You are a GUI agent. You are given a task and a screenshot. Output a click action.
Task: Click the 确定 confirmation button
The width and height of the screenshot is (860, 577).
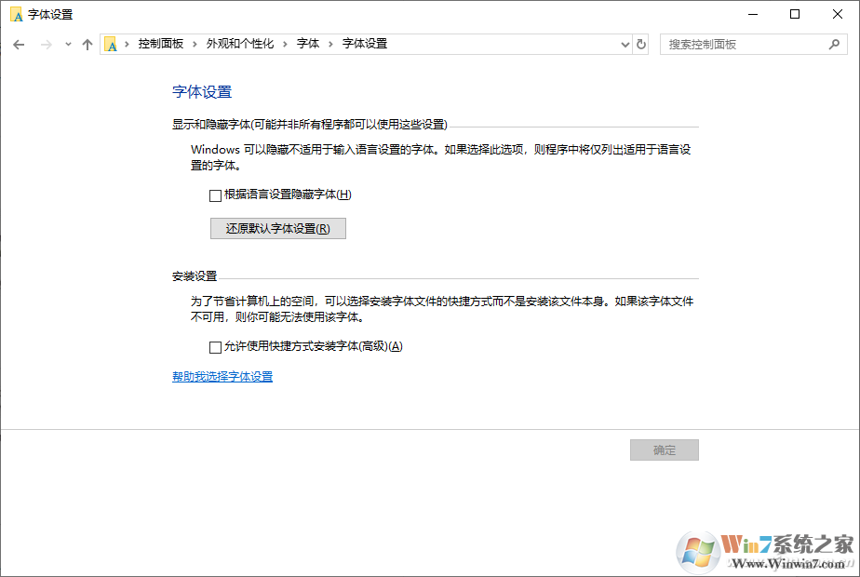tap(664, 450)
